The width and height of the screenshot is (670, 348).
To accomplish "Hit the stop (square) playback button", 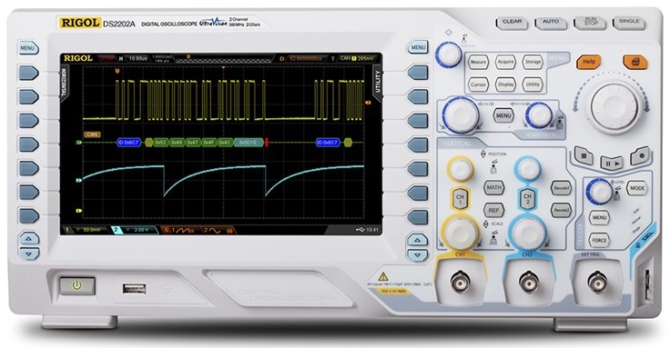I will coord(584,156).
